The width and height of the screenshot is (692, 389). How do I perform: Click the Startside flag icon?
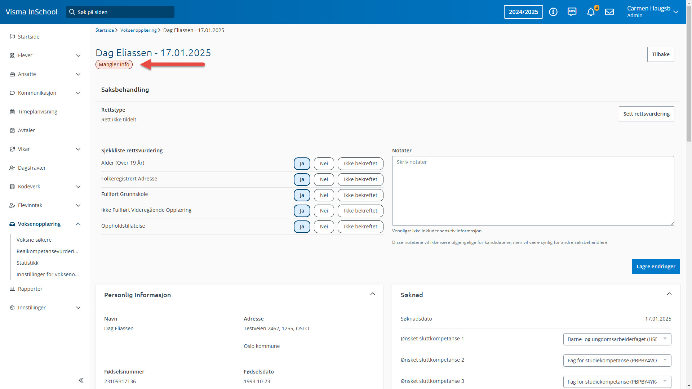12,37
